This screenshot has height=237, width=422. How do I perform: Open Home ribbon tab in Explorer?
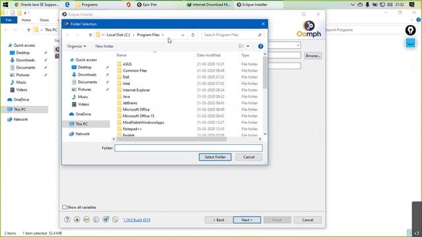pos(26,20)
